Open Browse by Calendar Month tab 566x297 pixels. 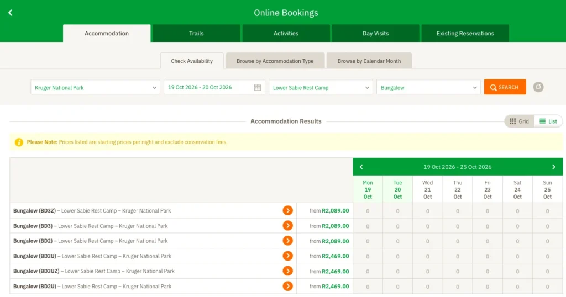click(369, 61)
